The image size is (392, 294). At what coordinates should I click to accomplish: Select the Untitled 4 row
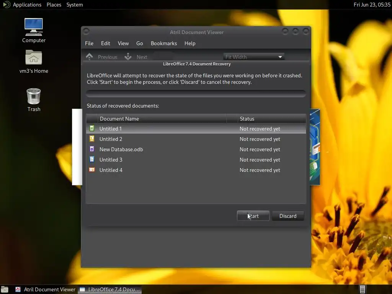[196, 170]
